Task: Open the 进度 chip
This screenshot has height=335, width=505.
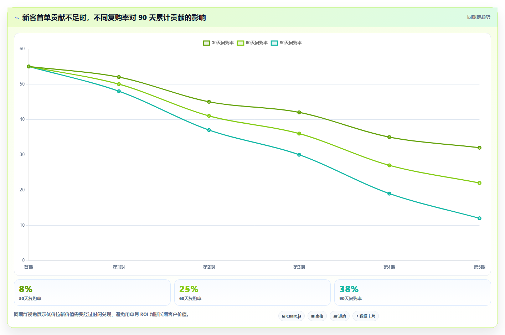Action: click(x=340, y=316)
